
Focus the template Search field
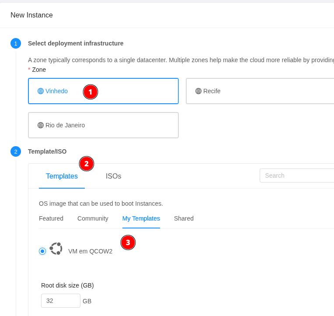297,176
